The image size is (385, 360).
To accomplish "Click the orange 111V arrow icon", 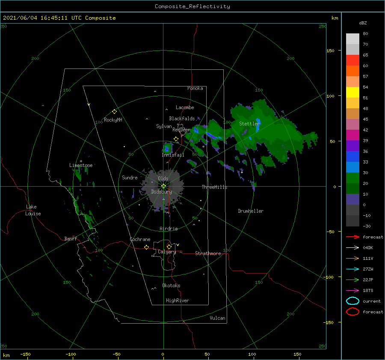I will pyautogui.click(x=352, y=258).
